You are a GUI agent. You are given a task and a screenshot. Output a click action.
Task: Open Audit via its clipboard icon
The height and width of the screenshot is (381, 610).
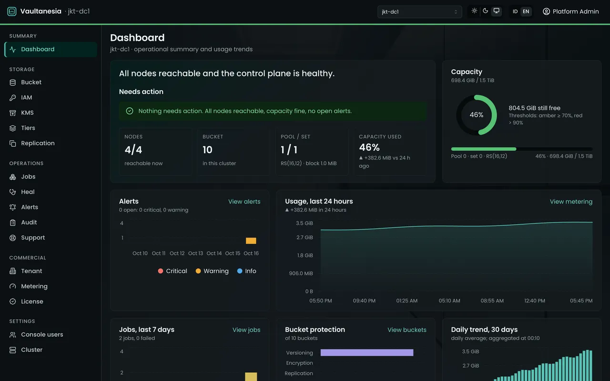pos(13,222)
